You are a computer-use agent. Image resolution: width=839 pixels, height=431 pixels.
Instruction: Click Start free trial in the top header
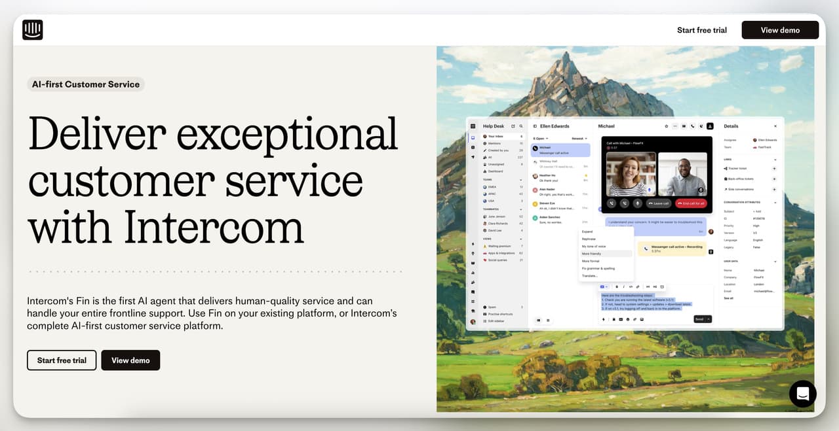(701, 30)
